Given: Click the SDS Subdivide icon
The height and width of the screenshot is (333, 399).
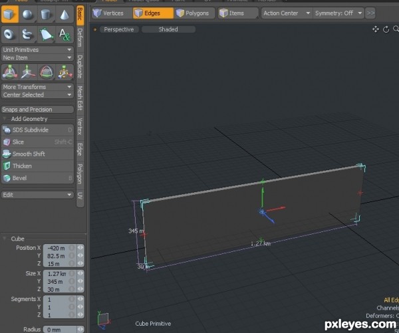Looking at the screenshot, I should point(7,130).
